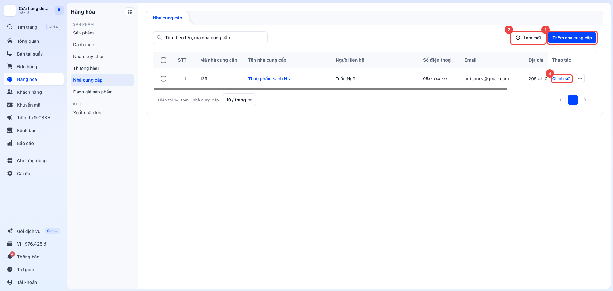Open Tổng quan home icon
Screen dimensions: 613x291
coord(10,41)
